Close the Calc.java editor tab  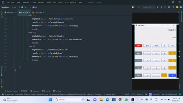(x=29, y=13)
